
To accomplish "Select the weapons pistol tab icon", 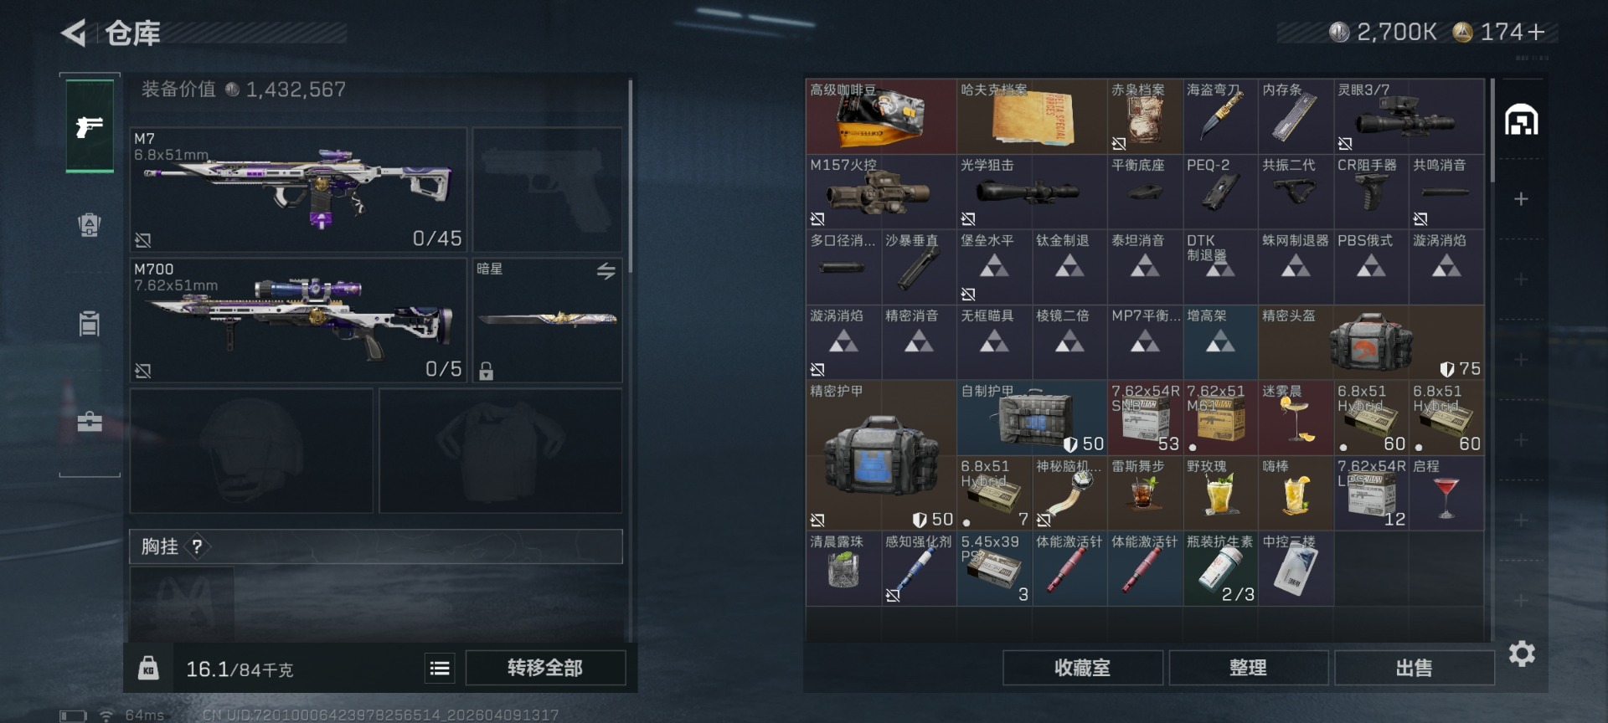I will click(x=90, y=126).
